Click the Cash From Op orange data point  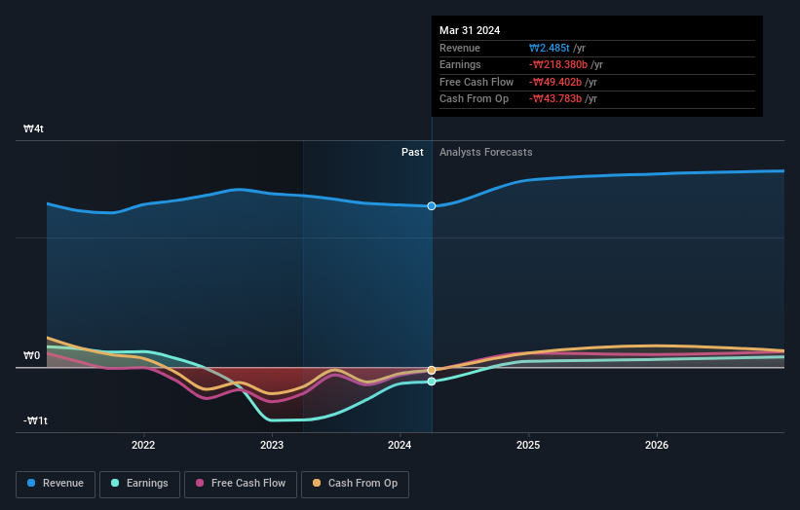click(432, 370)
